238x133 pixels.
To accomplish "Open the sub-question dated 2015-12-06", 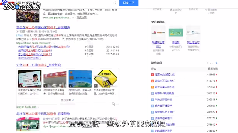I will (x=44, y=47).
